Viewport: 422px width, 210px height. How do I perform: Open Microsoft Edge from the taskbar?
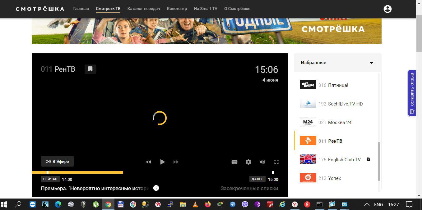pos(58,204)
